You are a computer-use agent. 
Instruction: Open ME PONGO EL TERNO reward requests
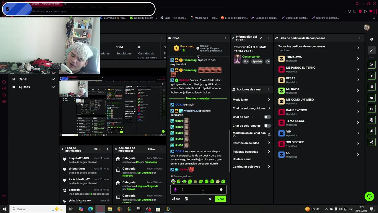[319, 69]
